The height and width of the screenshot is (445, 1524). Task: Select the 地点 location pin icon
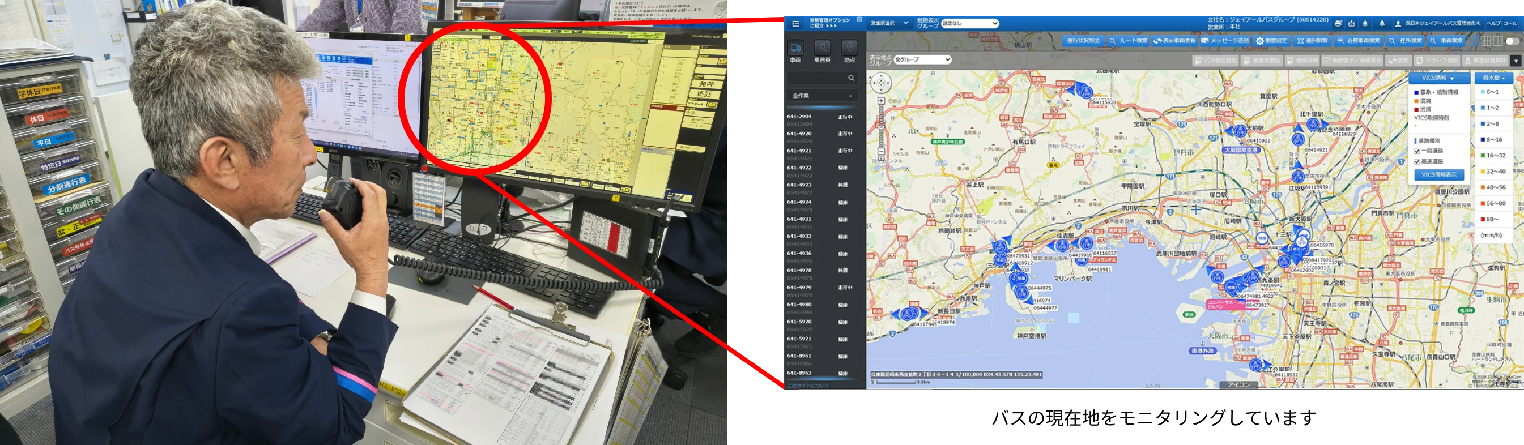850,49
